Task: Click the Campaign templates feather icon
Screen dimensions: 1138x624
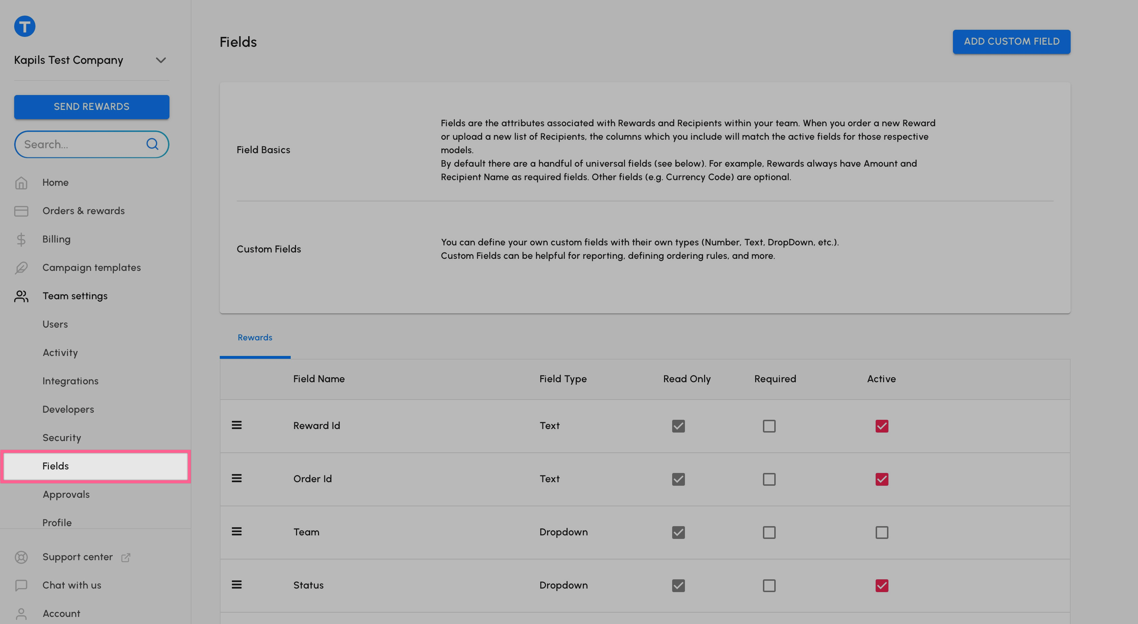Action: (x=21, y=268)
